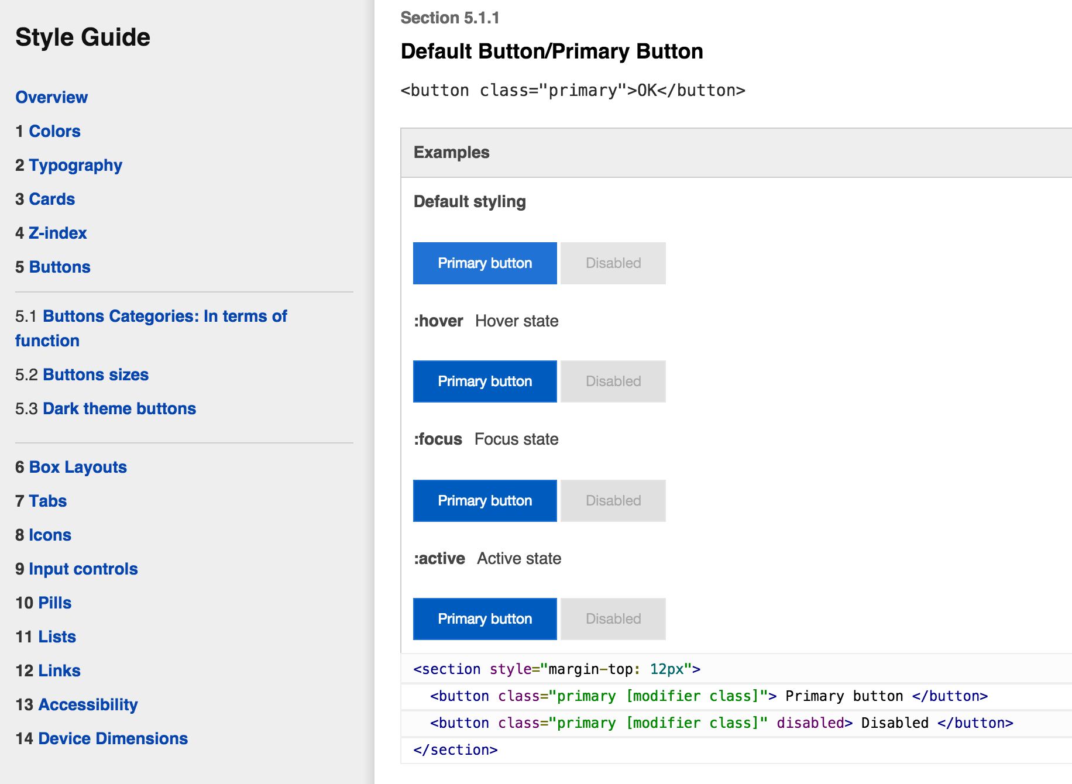The height and width of the screenshot is (784, 1072).
Task: Click the Examples panel header
Action: tap(736, 153)
